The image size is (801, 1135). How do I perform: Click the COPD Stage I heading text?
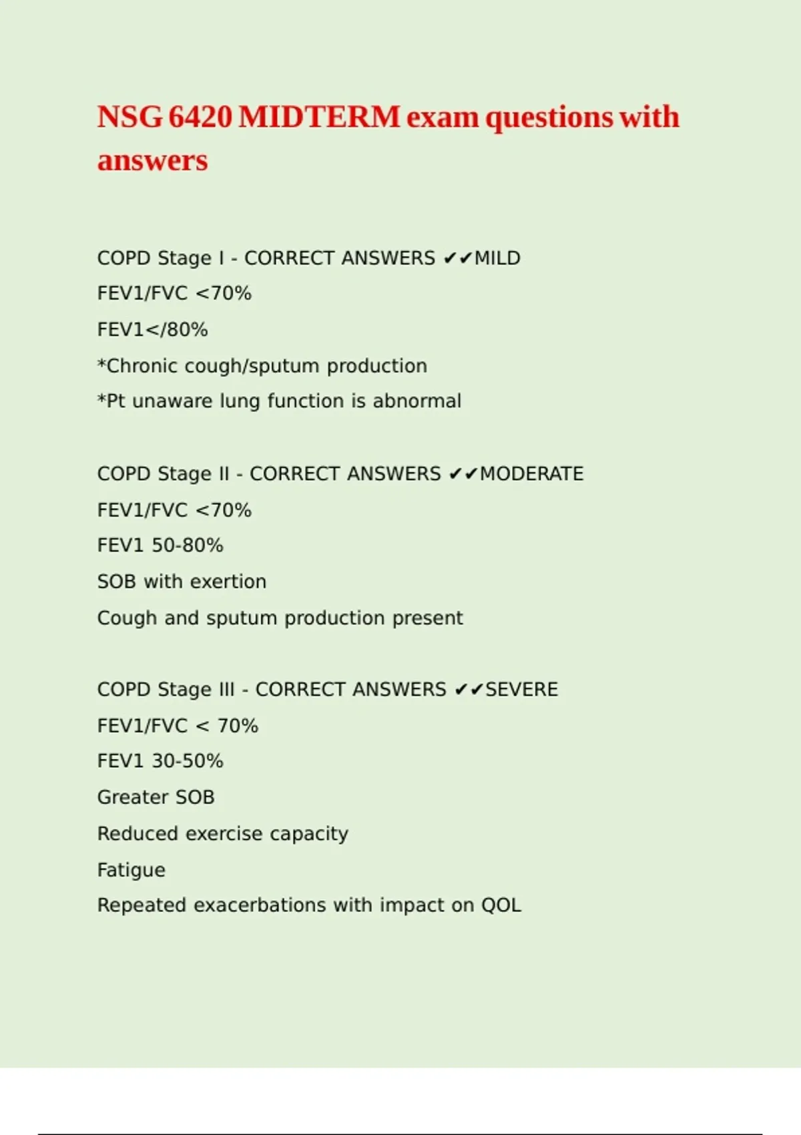pyautogui.click(x=160, y=258)
